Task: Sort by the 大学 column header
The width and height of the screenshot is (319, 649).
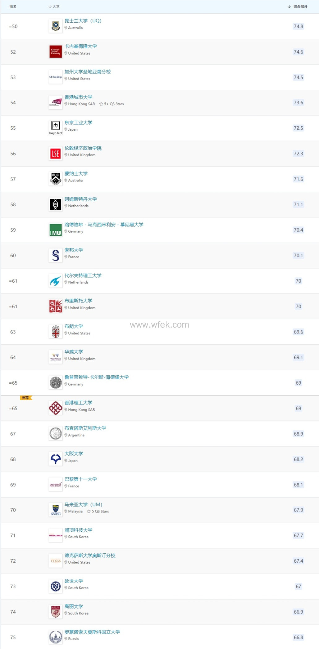Action: pyautogui.click(x=54, y=7)
